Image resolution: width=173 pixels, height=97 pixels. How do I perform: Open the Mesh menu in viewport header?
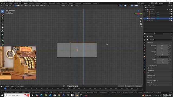point(33,5)
